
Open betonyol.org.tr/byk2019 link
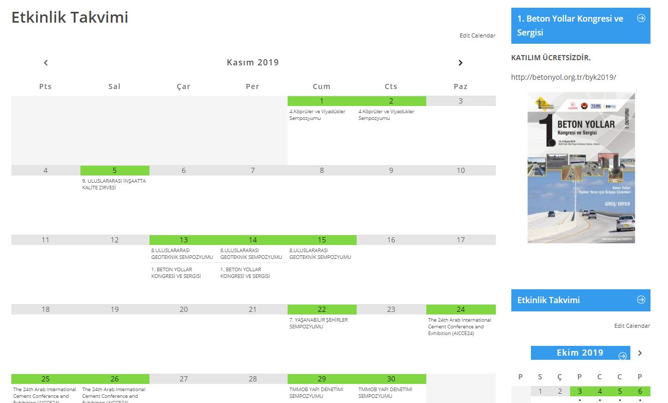point(563,77)
